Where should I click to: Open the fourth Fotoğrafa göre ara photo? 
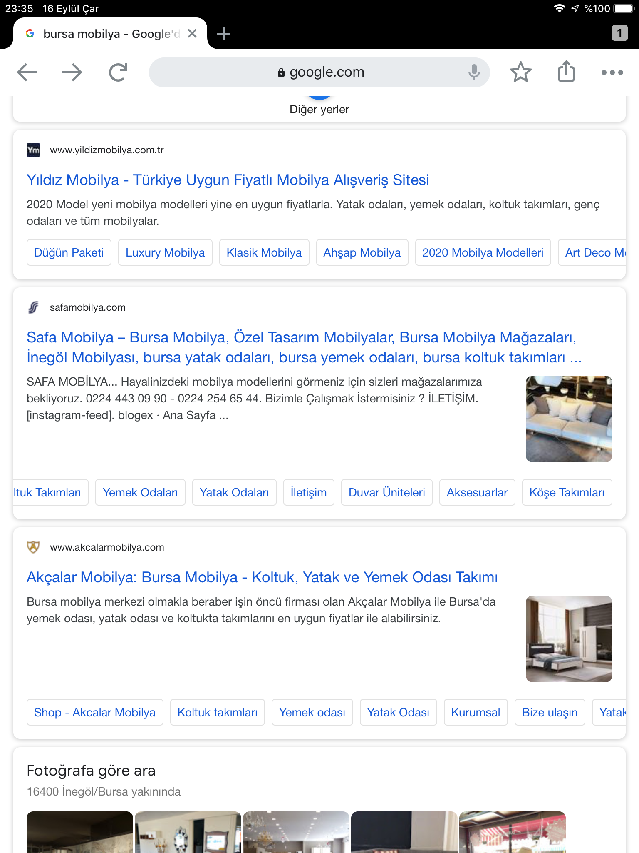coord(404,832)
